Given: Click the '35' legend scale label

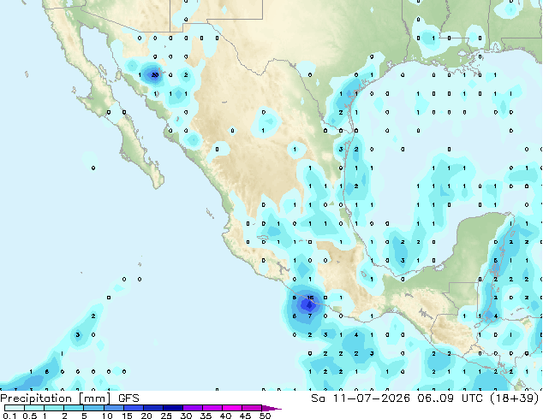Looking at the screenshot, I should [x=206, y=416].
